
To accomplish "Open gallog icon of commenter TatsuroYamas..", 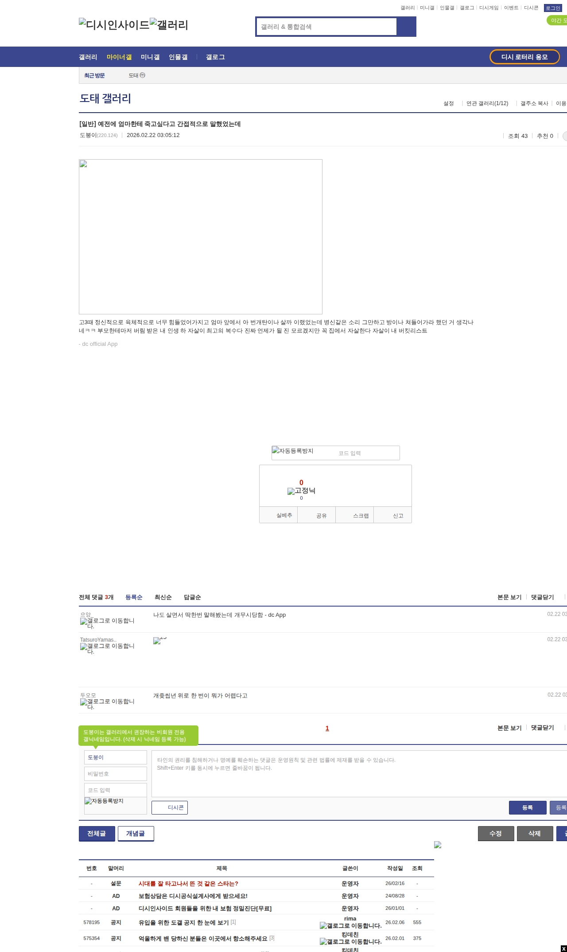I will point(107,648).
